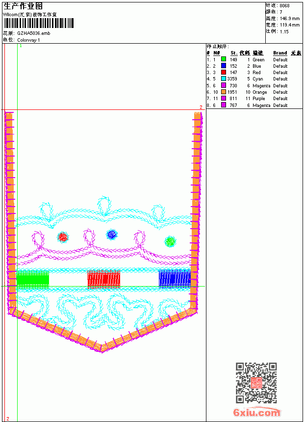
Task: Click the barcode under the studio name
Action: (x=38, y=23)
